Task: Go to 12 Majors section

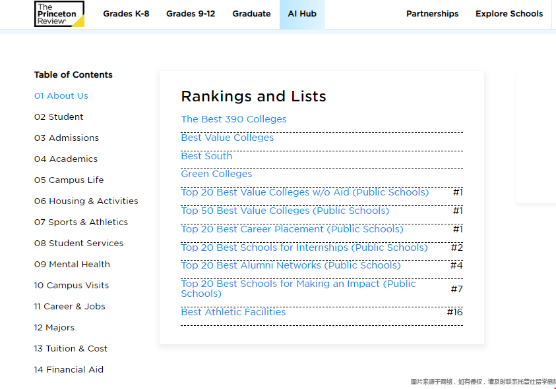Action: click(x=55, y=328)
